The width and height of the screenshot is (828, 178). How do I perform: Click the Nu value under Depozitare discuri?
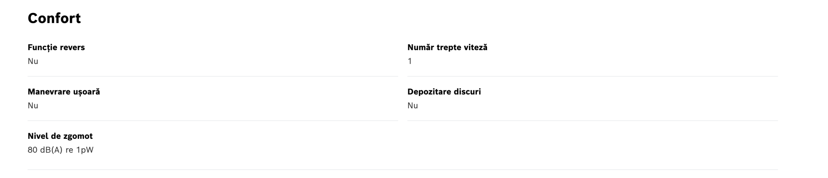tap(412, 106)
